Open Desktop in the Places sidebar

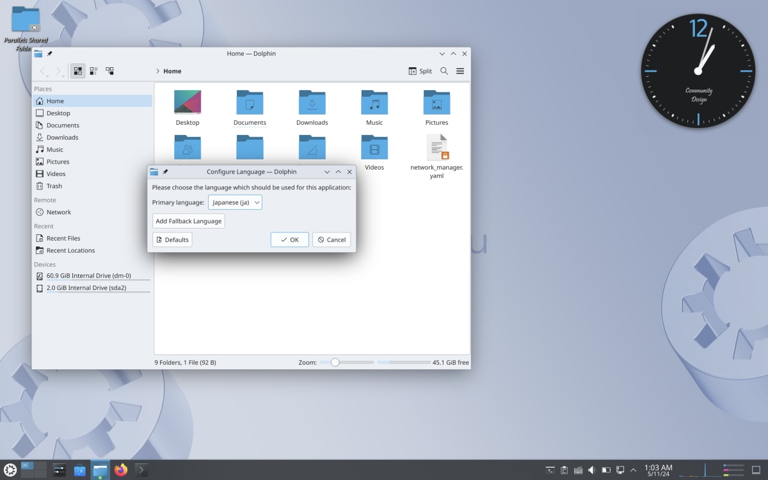pos(93,113)
